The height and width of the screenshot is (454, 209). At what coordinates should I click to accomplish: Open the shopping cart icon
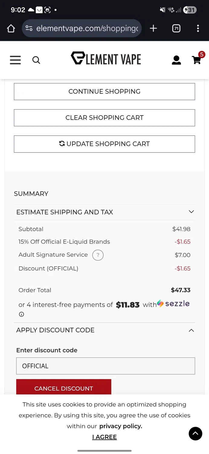click(x=197, y=60)
